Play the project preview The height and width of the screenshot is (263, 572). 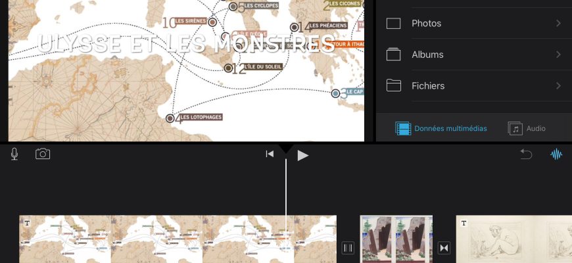click(303, 155)
